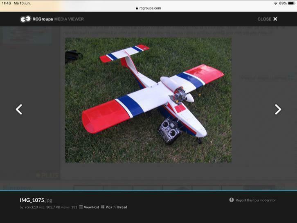Advance to the next image with right arrow
This screenshot has height=223, width=297.
click(278, 109)
